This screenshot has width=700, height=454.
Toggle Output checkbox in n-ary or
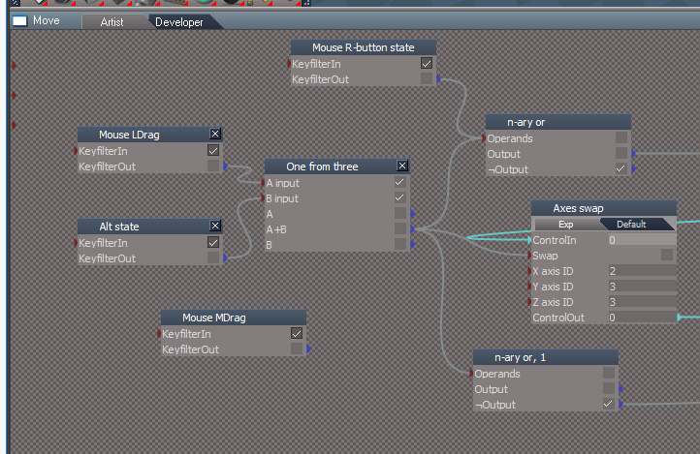pyautogui.click(x=620, y=153)
